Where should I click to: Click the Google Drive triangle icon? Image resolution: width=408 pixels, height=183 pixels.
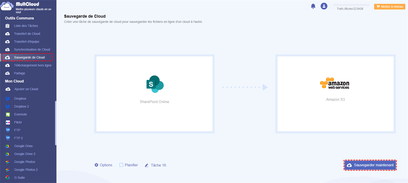[8, 146]
